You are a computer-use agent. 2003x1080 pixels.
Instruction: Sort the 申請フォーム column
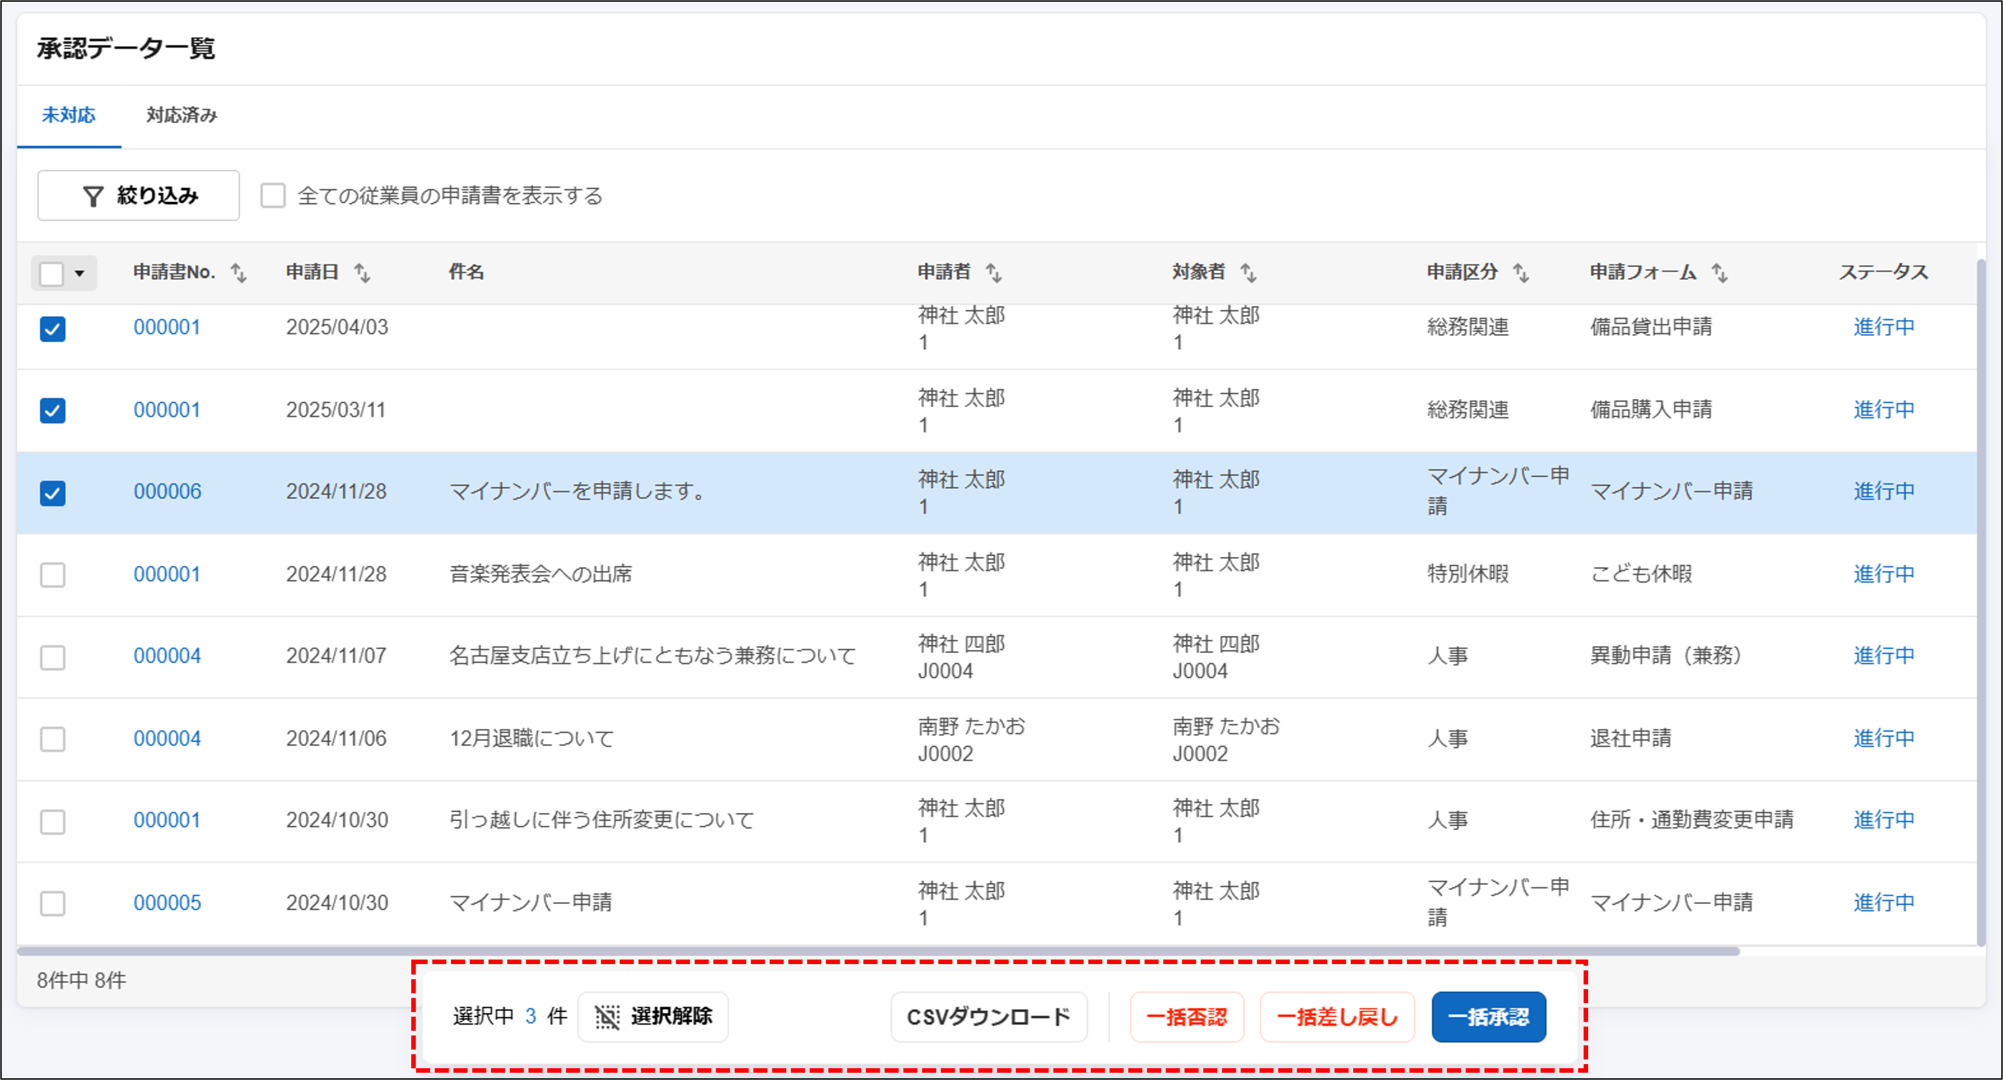coord(1721,273)
